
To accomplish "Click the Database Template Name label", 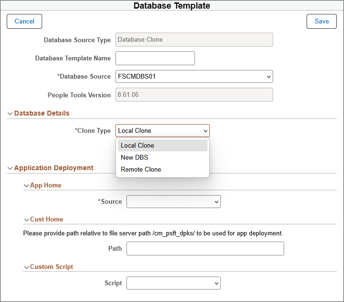I will tap(73, 58).
